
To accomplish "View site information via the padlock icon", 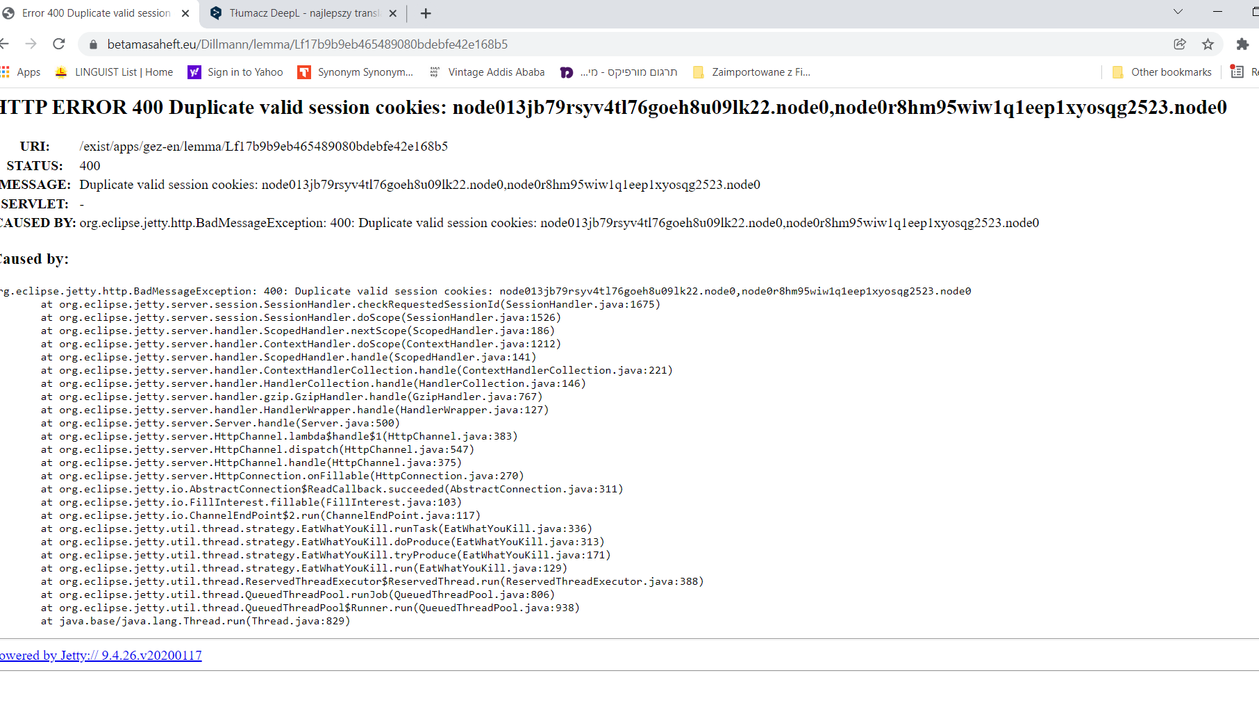I will point(92,44).
